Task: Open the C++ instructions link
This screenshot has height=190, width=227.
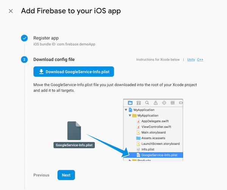Action: pos(200,60)
